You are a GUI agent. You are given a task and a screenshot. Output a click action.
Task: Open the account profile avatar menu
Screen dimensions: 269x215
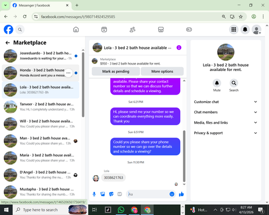coord(257,30)
